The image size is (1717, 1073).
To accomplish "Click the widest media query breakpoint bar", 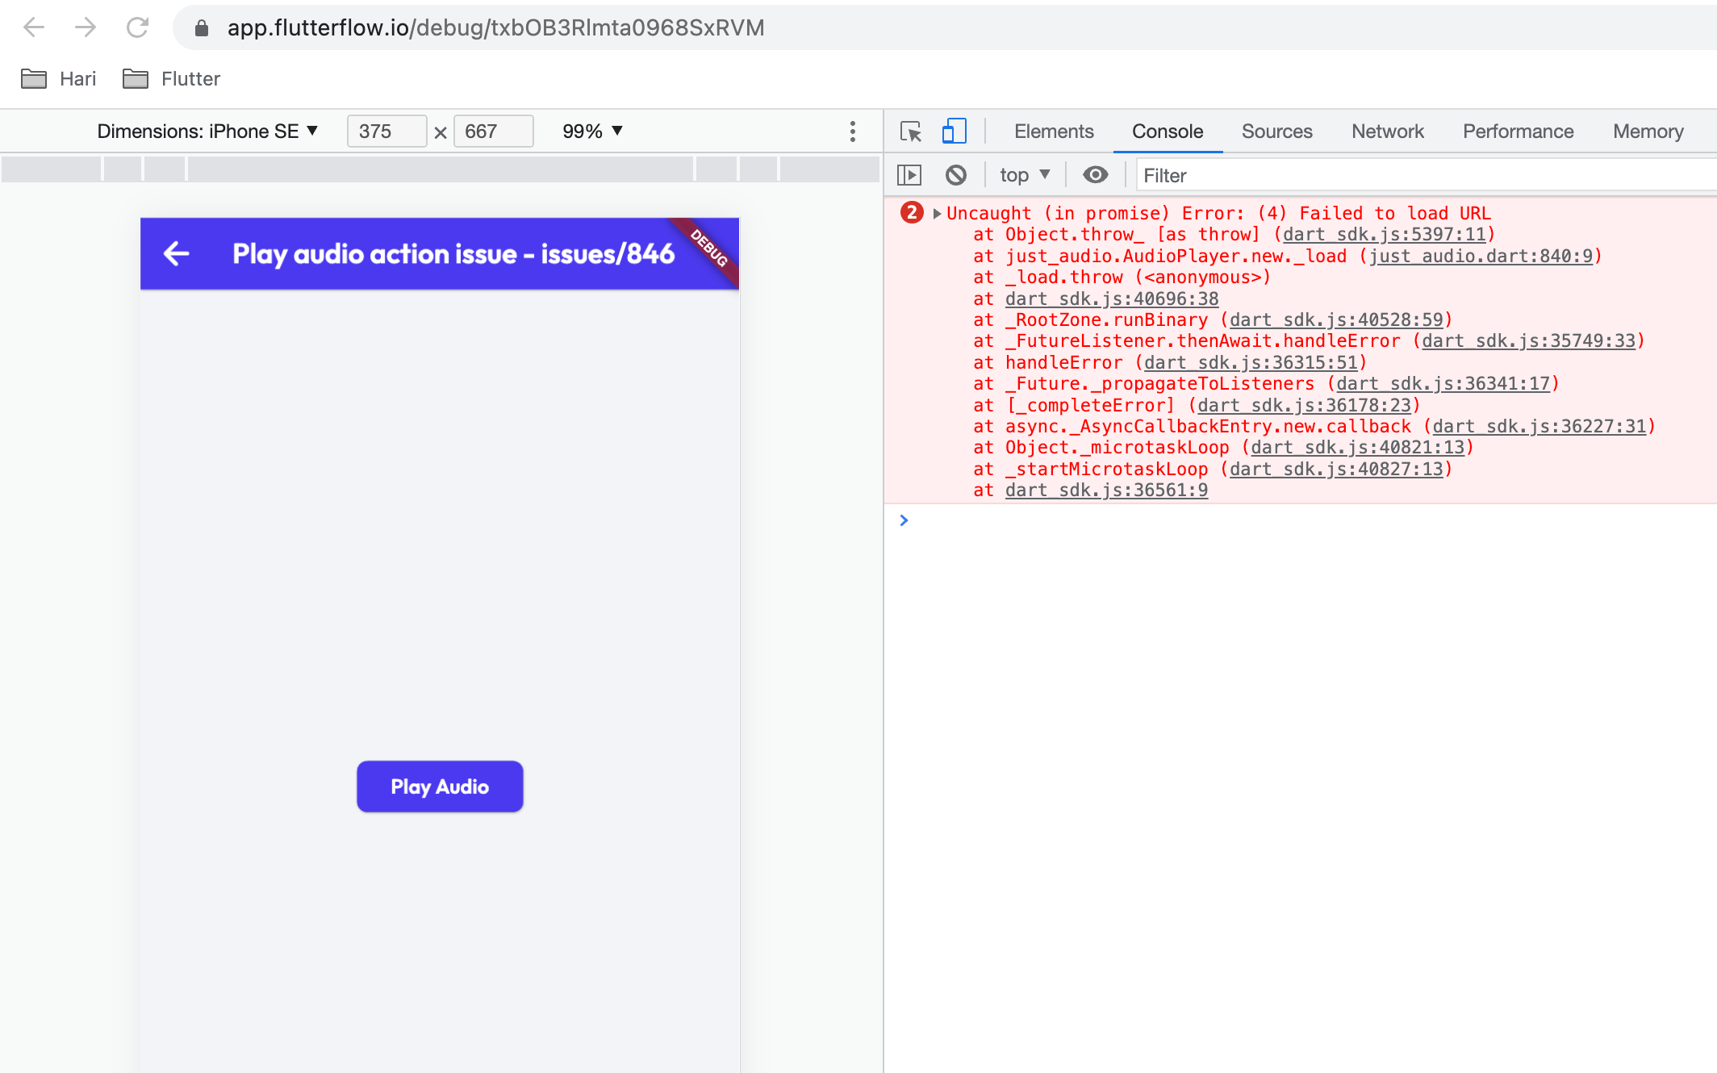I will (441, 169).
